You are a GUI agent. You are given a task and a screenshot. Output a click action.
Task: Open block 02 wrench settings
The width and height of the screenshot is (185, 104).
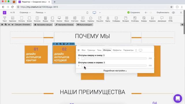click(x=67, y=44)
